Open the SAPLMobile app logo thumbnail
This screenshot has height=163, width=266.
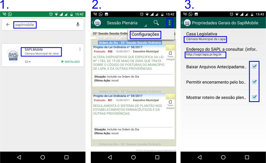14,55
